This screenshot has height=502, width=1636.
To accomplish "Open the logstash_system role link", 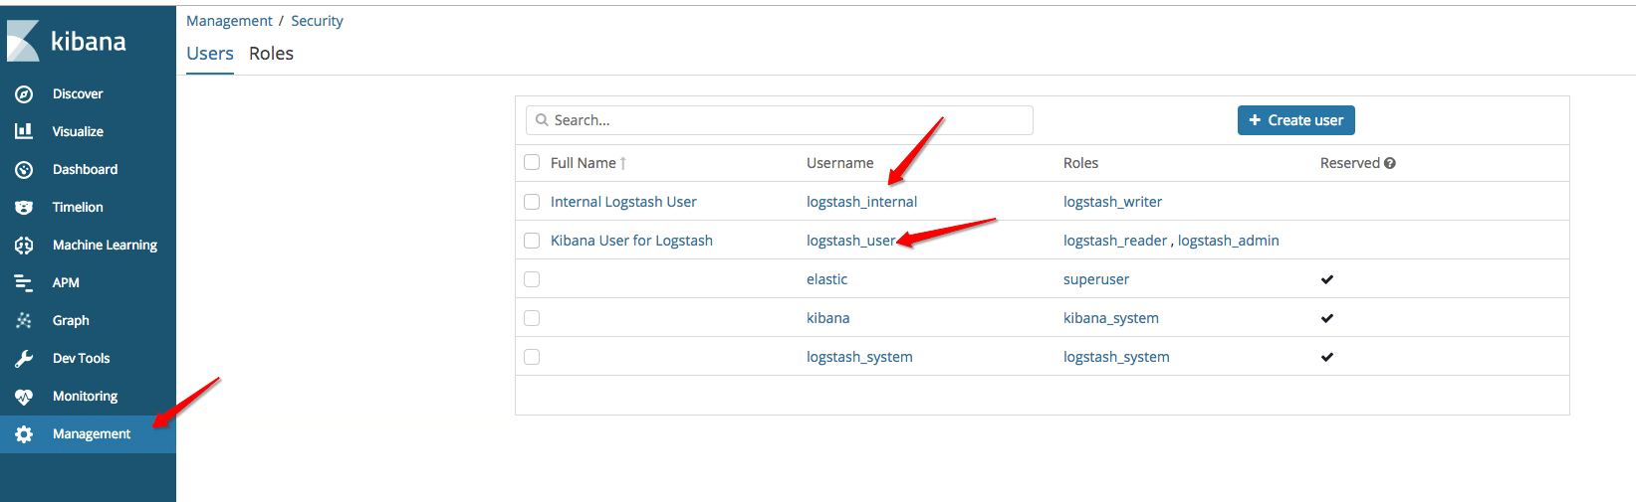I will (x=1116, y=357).
